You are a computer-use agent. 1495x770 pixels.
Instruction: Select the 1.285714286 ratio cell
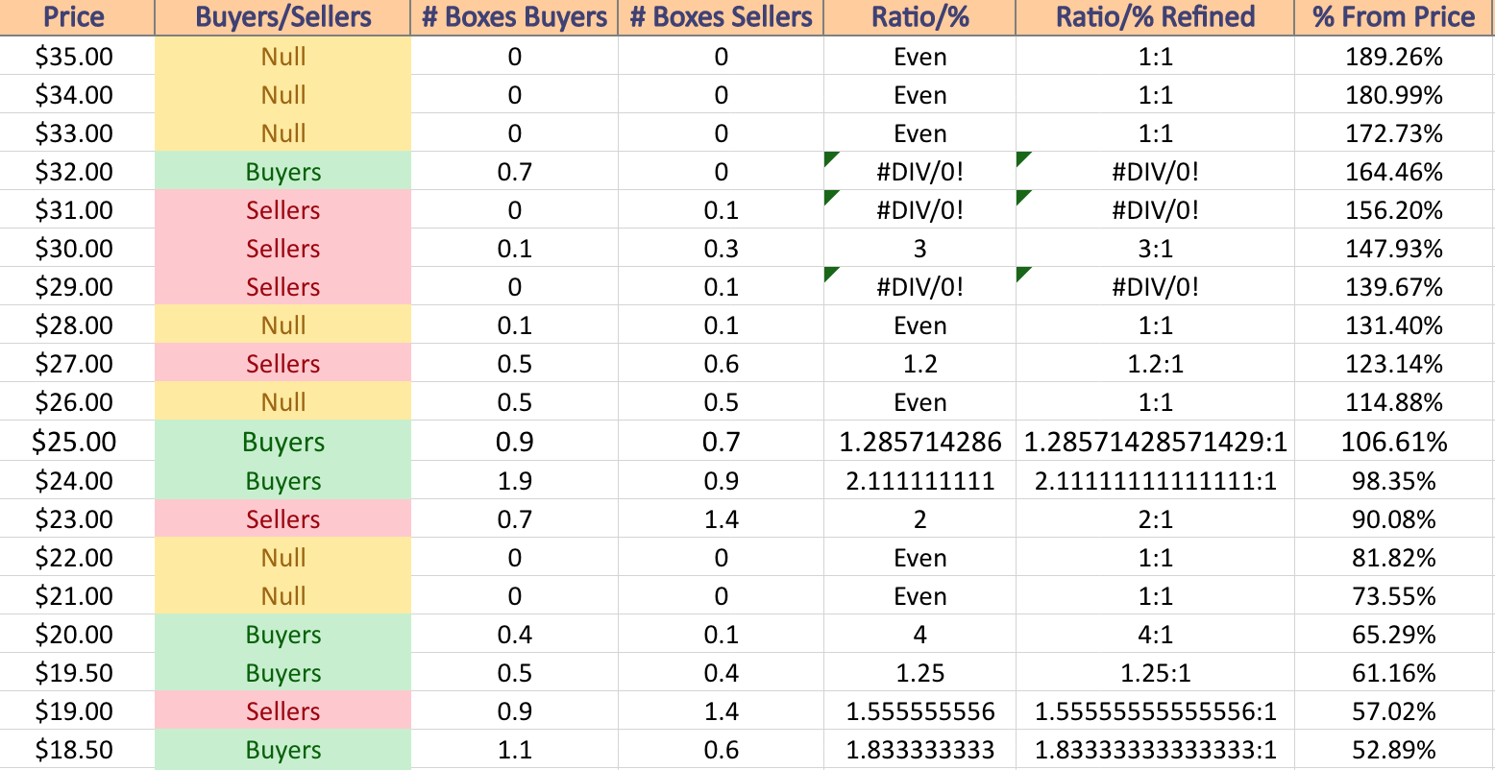pyautogui.click(x=919, y=442)
